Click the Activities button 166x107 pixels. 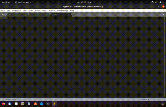(x=6, y=2)
